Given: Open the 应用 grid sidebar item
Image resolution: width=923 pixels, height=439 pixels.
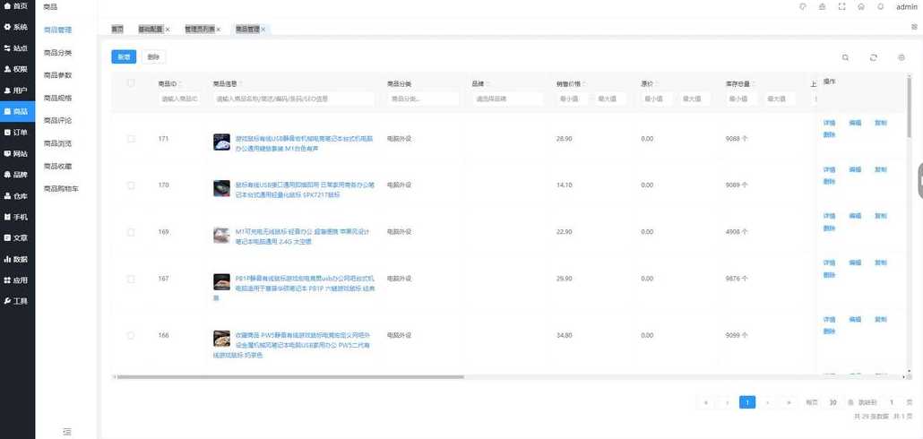Looking at the screenshot, I should [x=16, y=280].
